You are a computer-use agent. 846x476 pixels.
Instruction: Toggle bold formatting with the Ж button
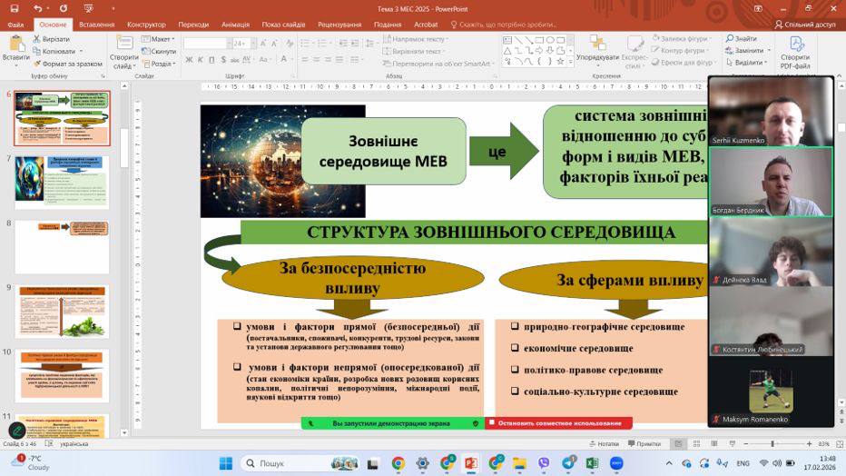[189, 60]
